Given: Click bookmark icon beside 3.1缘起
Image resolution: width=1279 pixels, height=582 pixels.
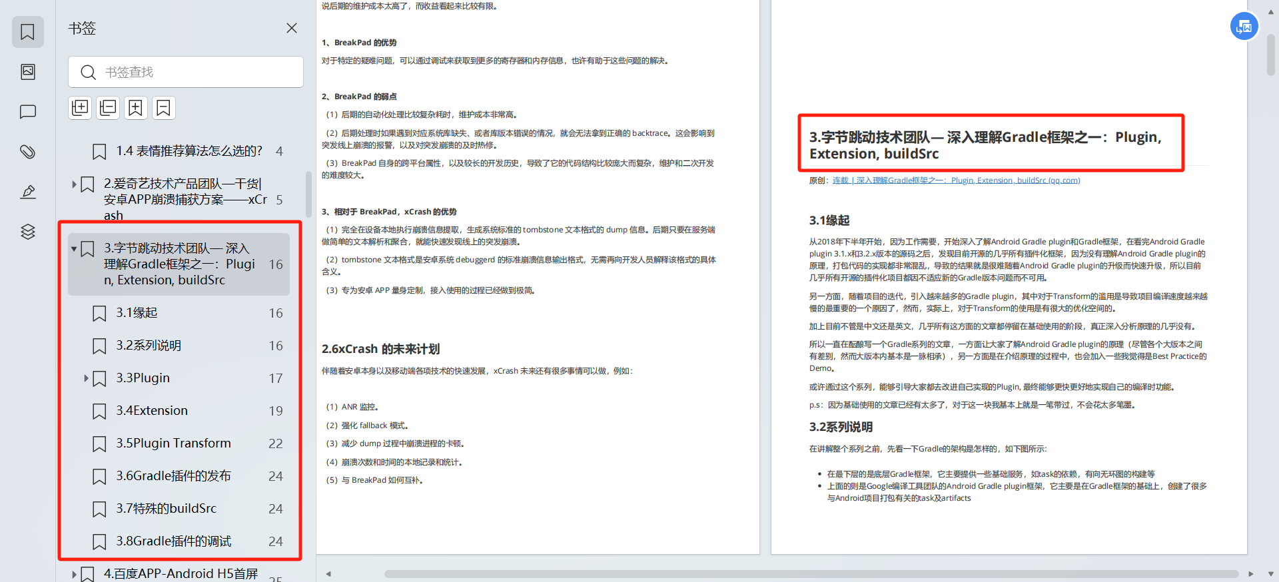Looking at the screenshot, I should (99, 314).
